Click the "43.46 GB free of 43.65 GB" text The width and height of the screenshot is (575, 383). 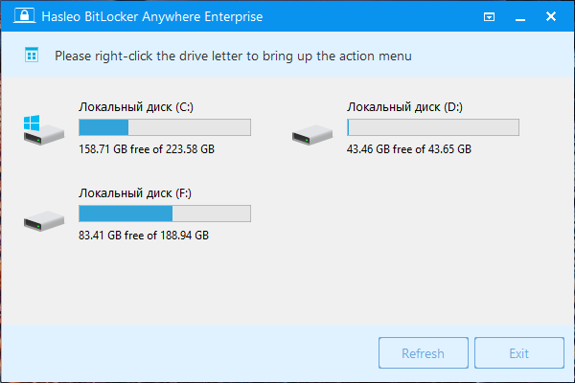click(409, 149)
